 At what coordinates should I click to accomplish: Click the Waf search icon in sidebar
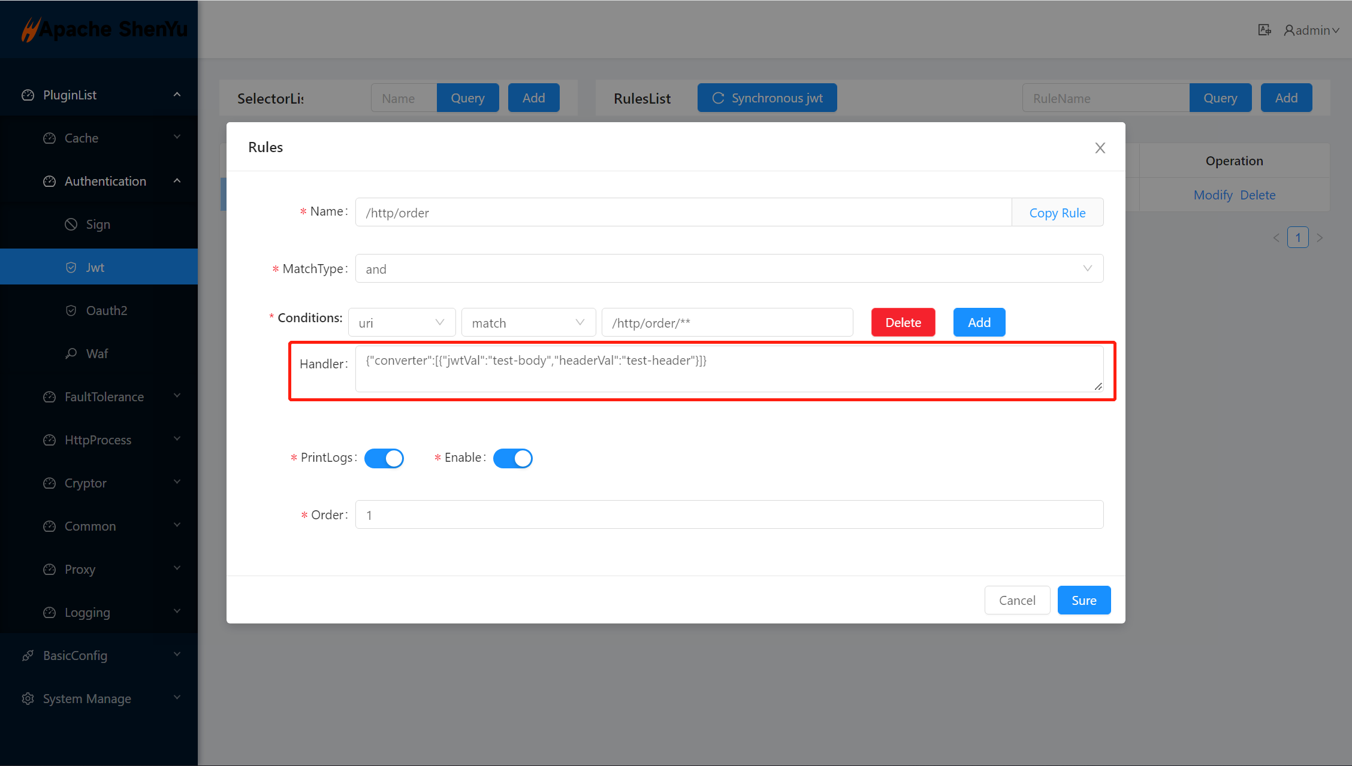click(x=71, y=353)
